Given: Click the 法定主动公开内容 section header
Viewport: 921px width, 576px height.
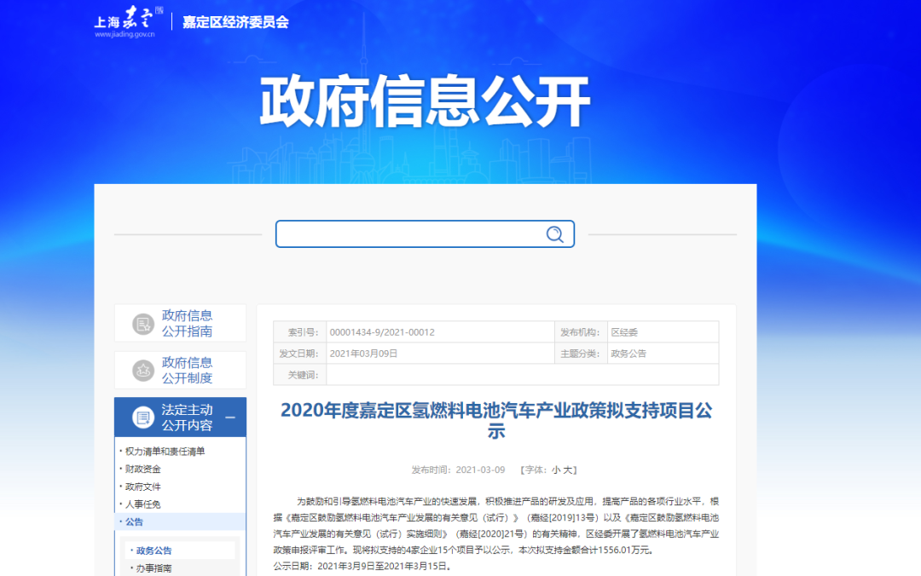Looking at the screenshot, I should point(187,418).
